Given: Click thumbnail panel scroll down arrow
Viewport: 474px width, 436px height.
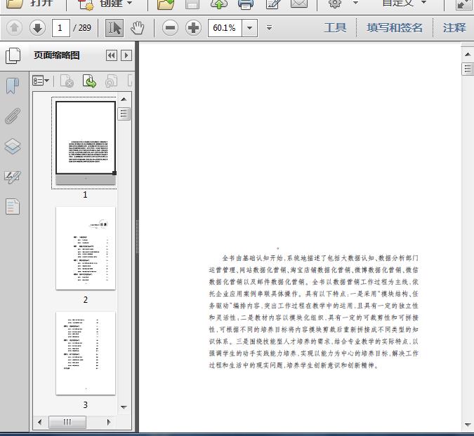Looking at the screenshot, I should [124, 407].
